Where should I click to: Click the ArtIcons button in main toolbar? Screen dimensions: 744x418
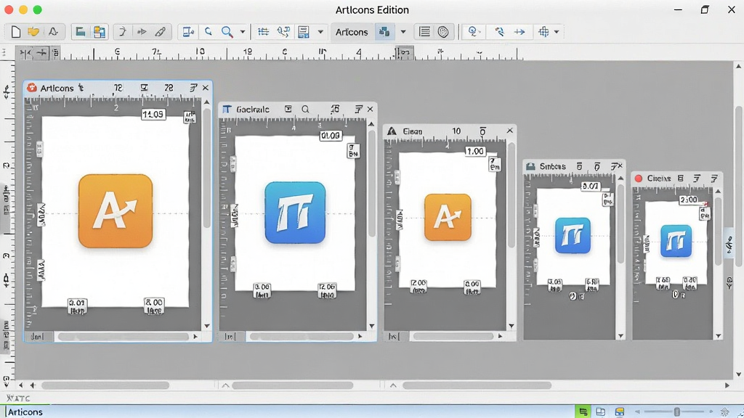[352, 32]
